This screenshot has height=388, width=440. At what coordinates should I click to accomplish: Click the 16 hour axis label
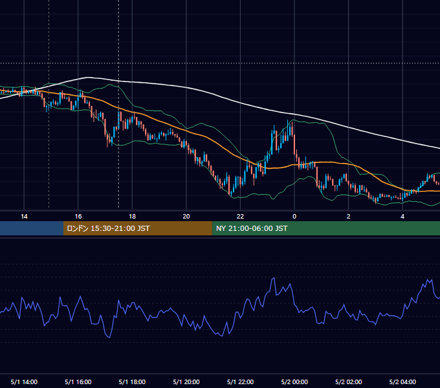[x=78, y=217]
